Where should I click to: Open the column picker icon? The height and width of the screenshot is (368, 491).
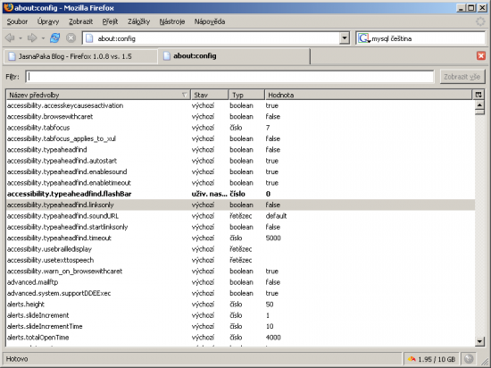479,95
